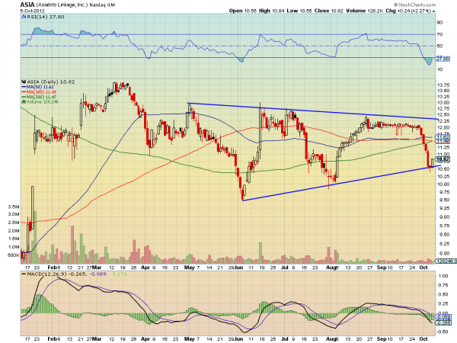Click the 2.5M volume axis label
This screenshot has width=457, height=343.
click(x=14, y=223)
